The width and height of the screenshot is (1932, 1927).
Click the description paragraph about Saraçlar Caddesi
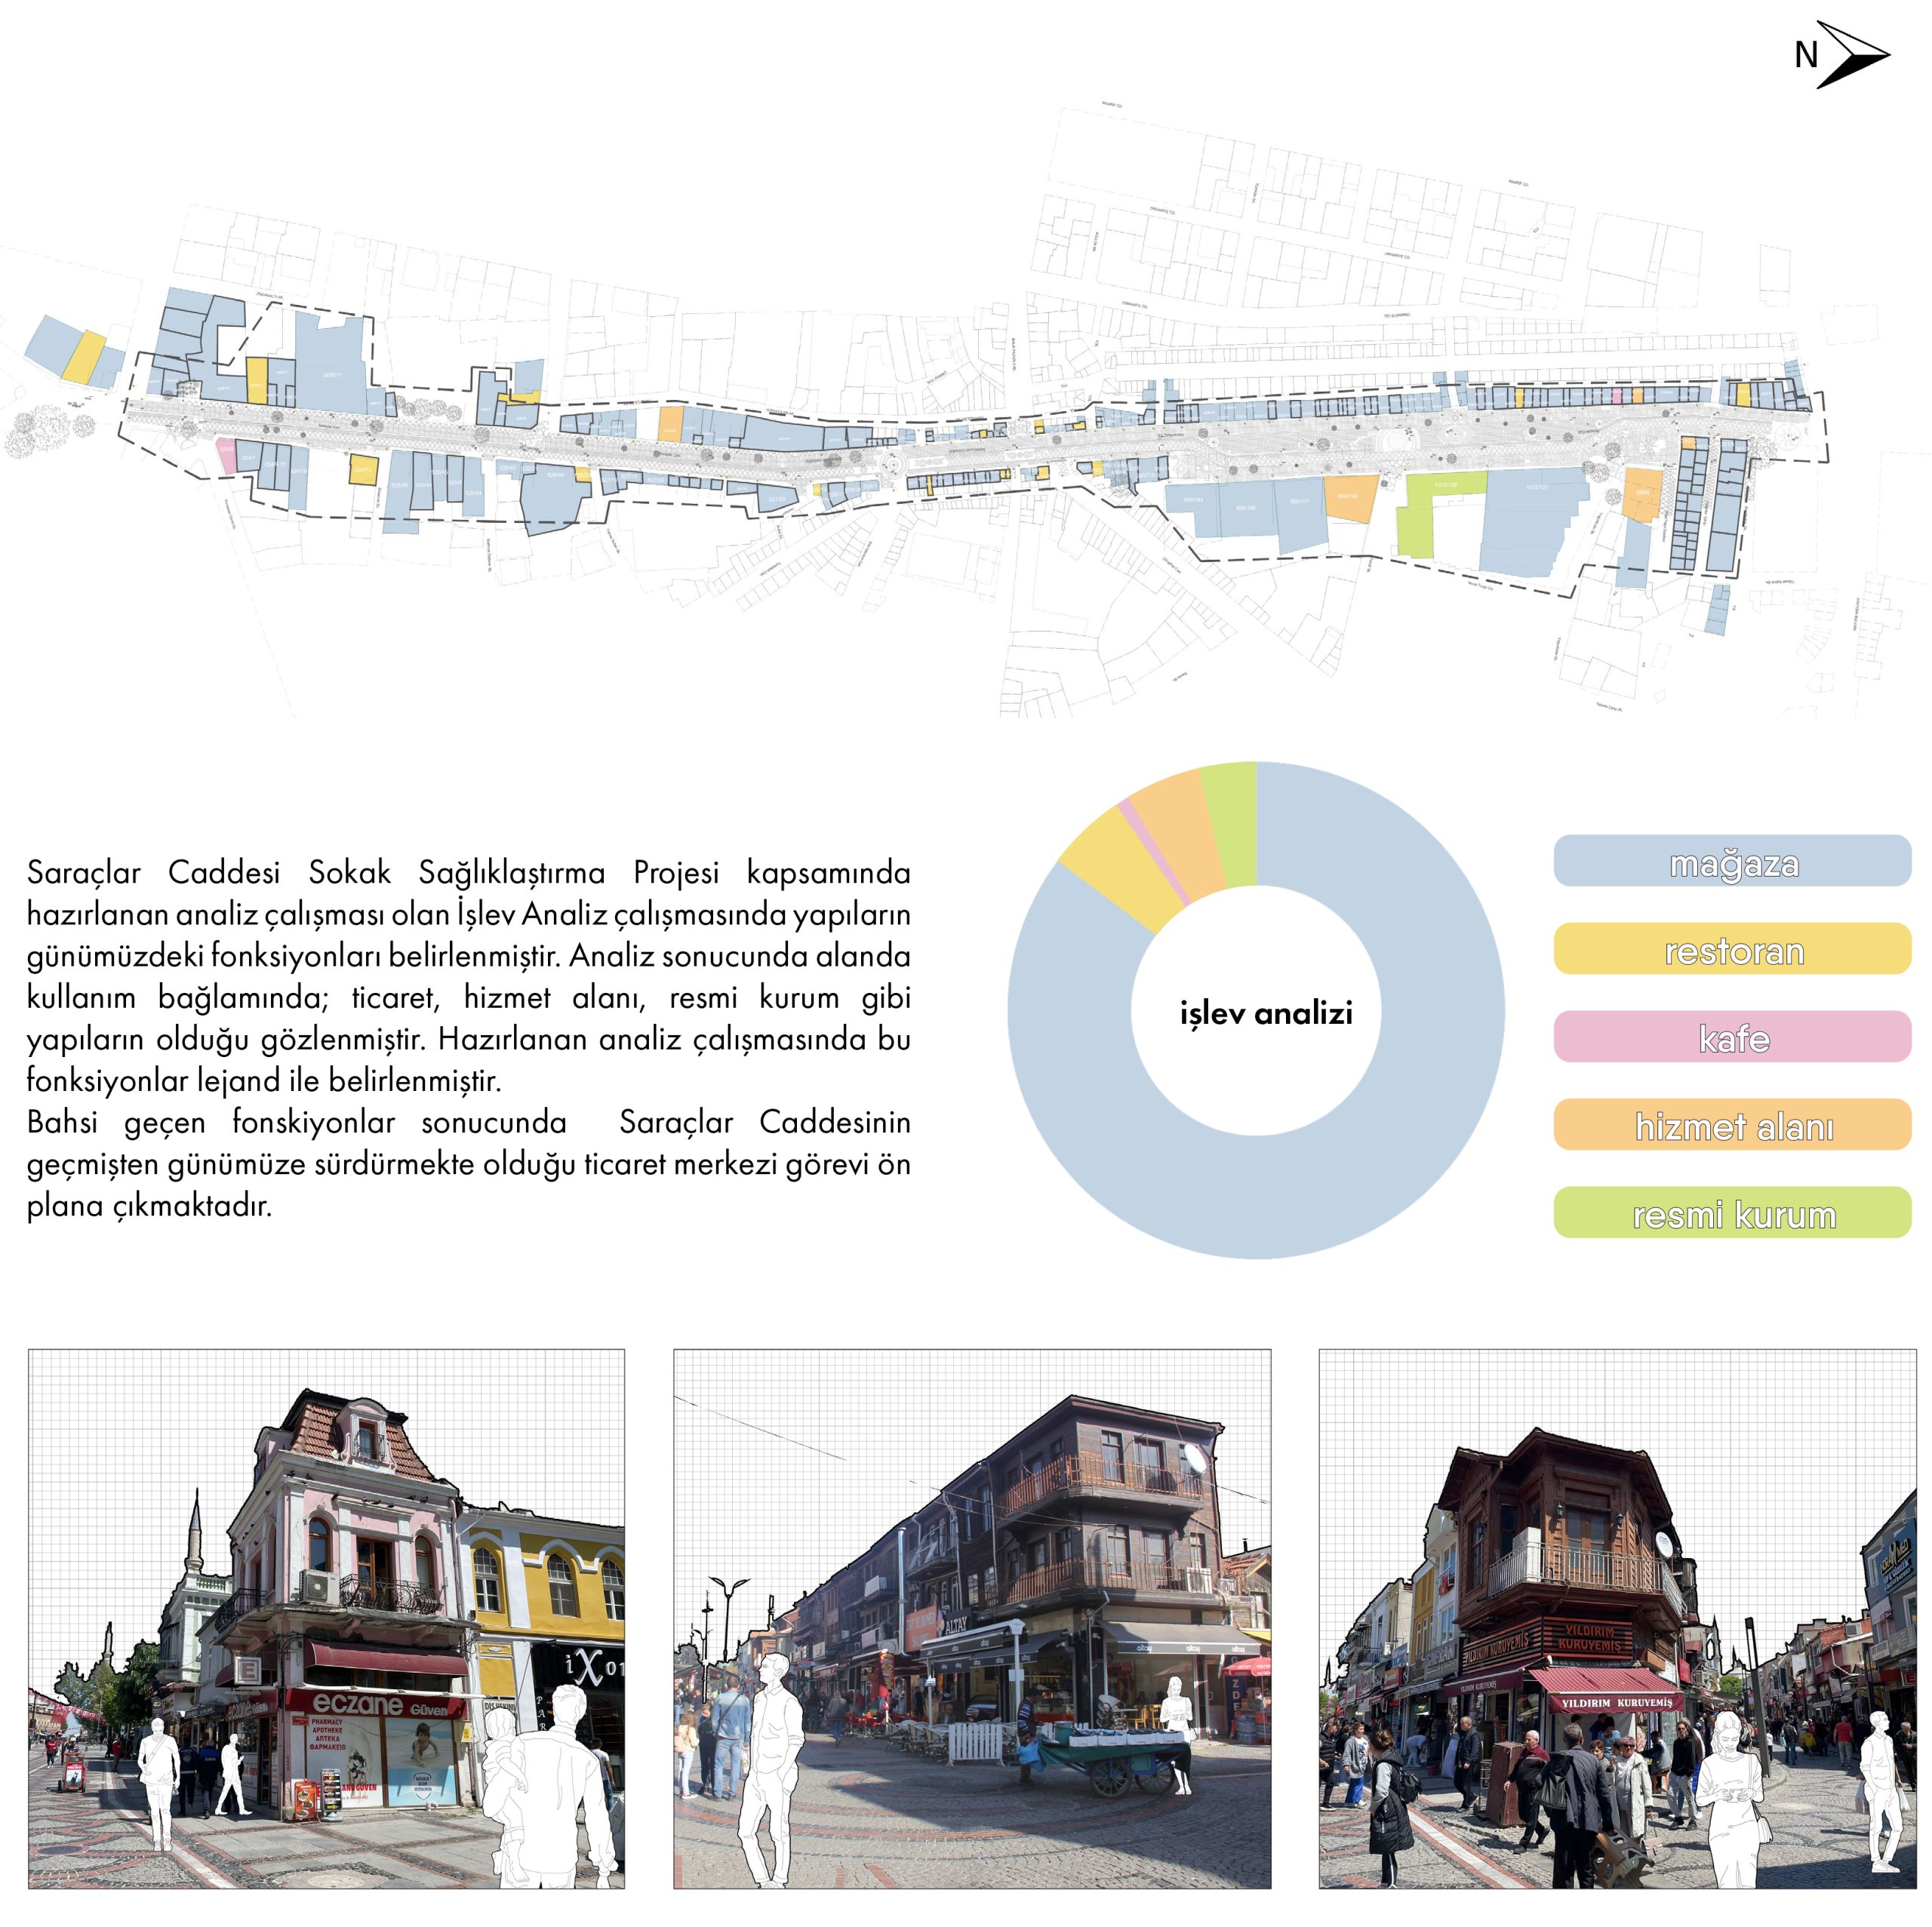[468, 1038]
